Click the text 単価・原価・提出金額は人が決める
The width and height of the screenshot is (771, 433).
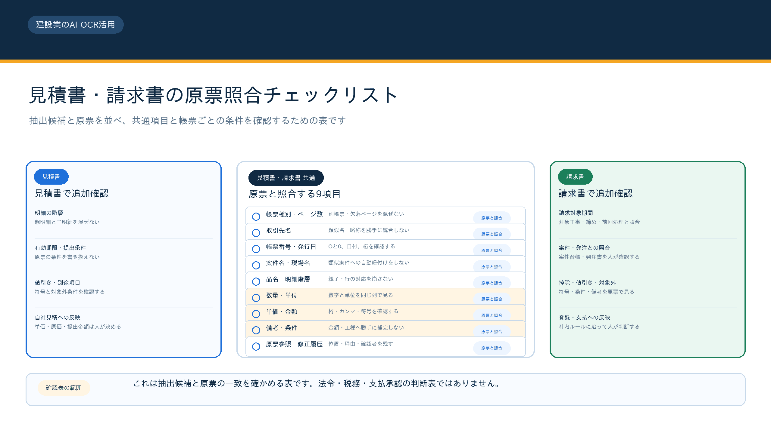tap(78, 327)
